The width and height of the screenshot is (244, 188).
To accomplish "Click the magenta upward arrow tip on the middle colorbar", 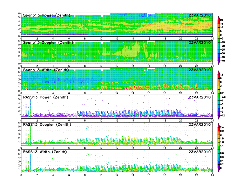I will [x=219, y=72].
